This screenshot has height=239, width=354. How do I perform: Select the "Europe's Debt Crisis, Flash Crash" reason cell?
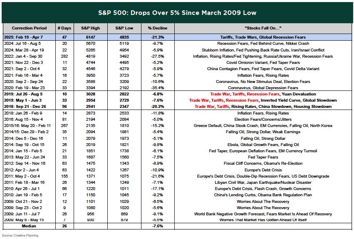[263, 189]
